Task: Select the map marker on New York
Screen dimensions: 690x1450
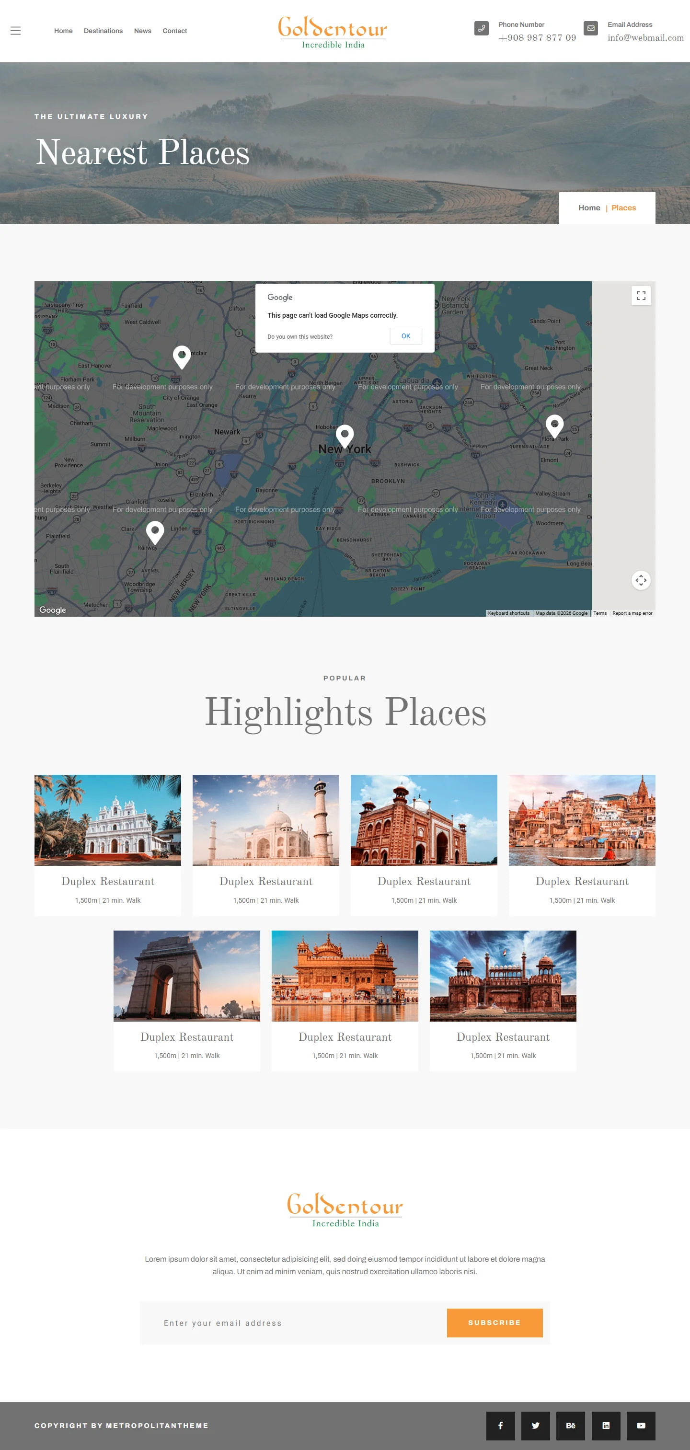Action: (345, 437)
